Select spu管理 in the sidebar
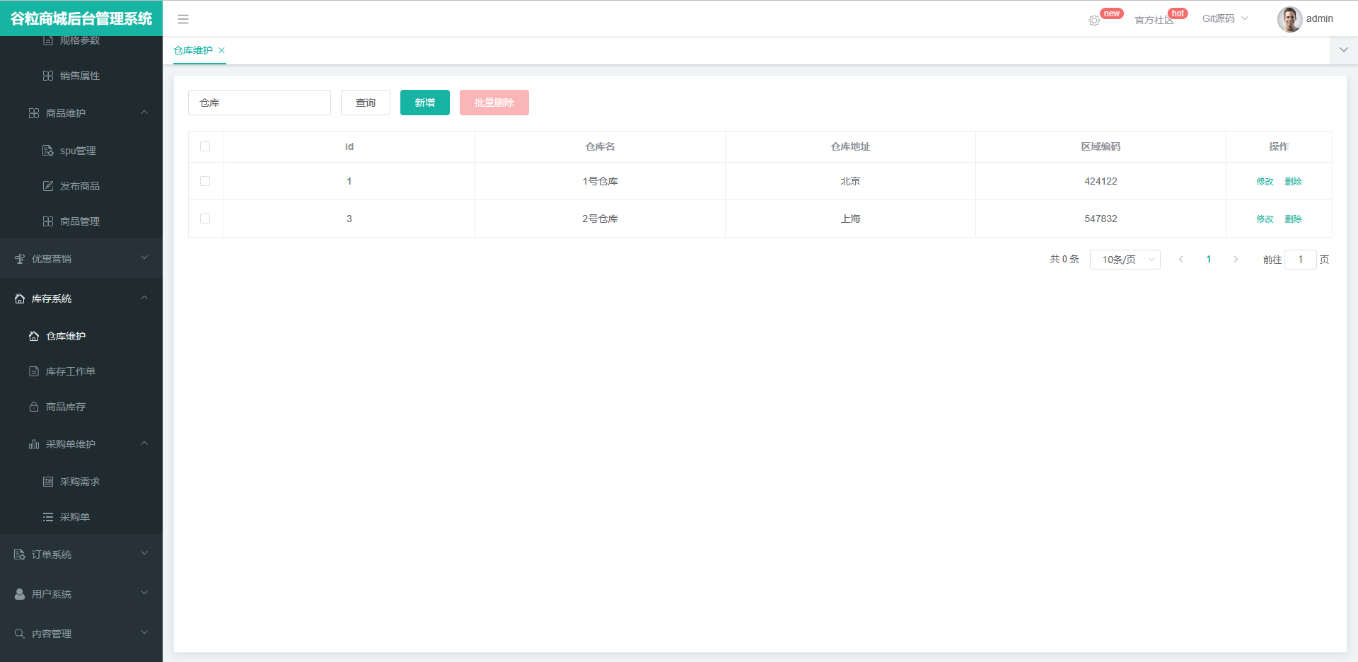The image size is (1358, 662). point(78,151)
